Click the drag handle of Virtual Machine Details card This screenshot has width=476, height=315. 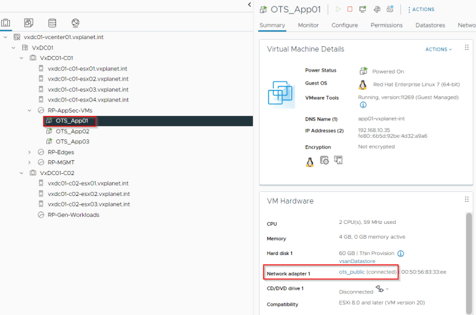tap(467, 48)
